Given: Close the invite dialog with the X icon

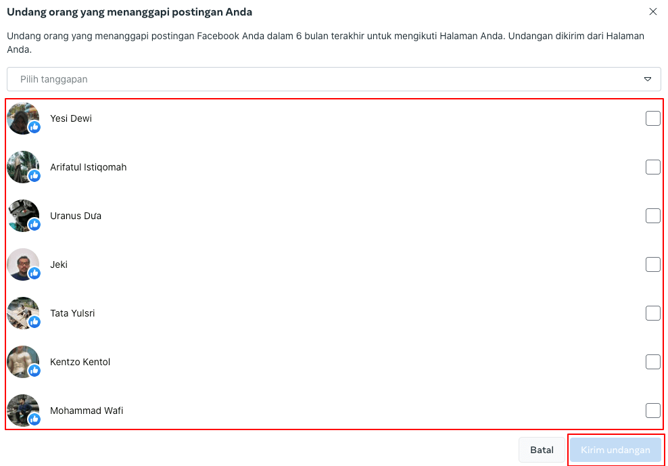Looking at the screenshot, I should (x=652, y=11).
